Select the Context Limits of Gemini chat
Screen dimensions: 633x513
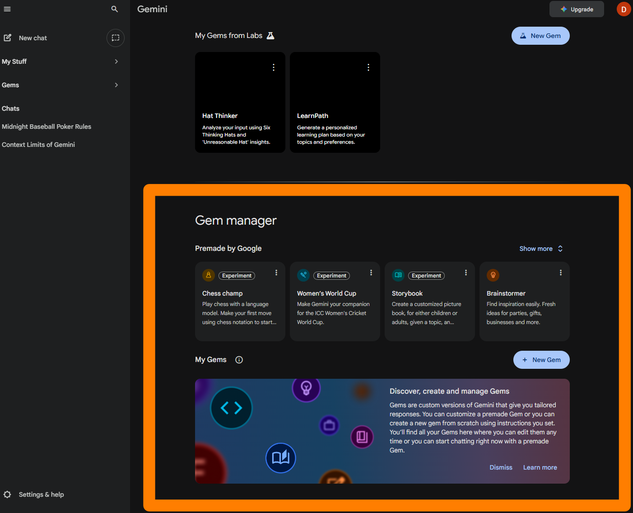(x=38, y=145)
